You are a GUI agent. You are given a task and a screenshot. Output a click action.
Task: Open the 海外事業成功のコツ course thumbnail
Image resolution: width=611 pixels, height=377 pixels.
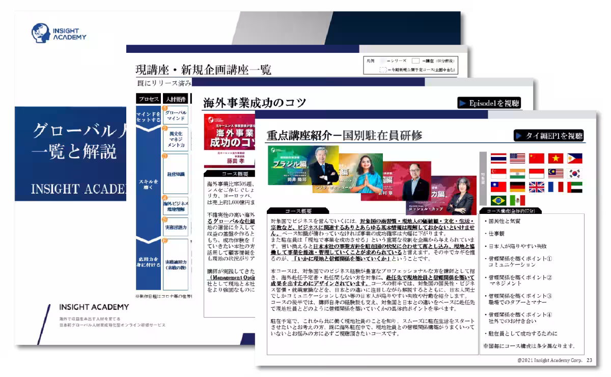229,140
